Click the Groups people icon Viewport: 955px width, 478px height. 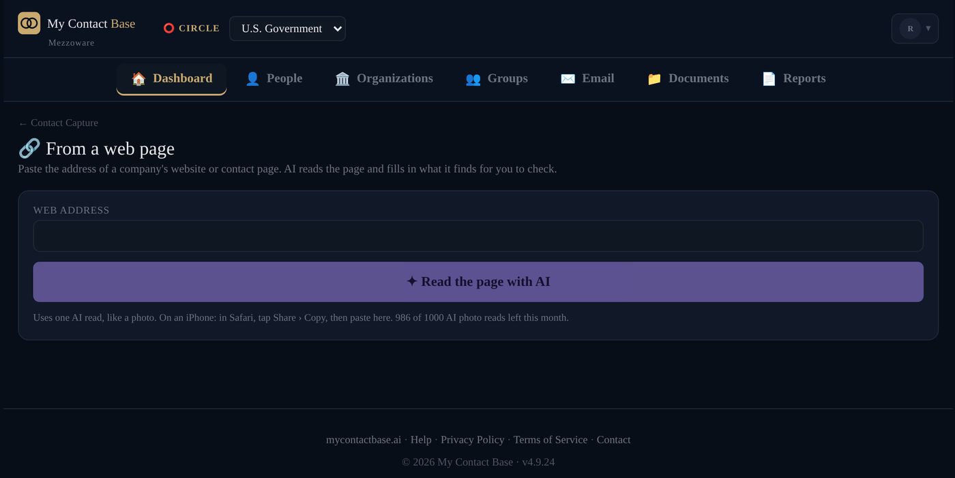click(x=473, y=79)
